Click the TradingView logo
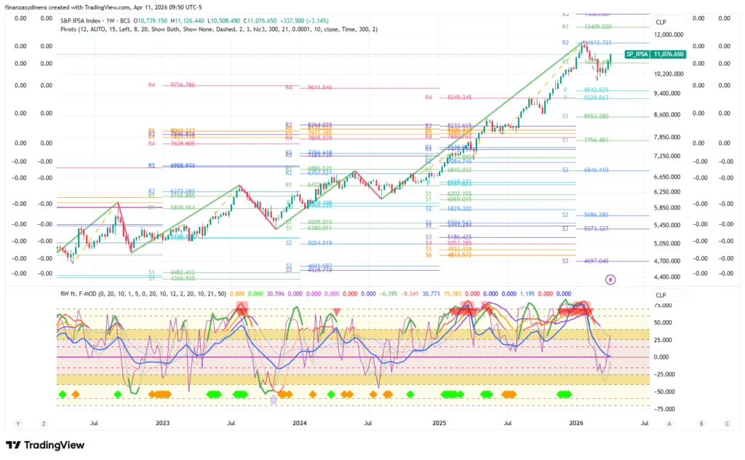This screenshot has width=745, height=460. (45, 445)
